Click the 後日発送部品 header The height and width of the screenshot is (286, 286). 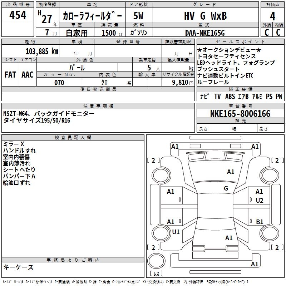98,89
